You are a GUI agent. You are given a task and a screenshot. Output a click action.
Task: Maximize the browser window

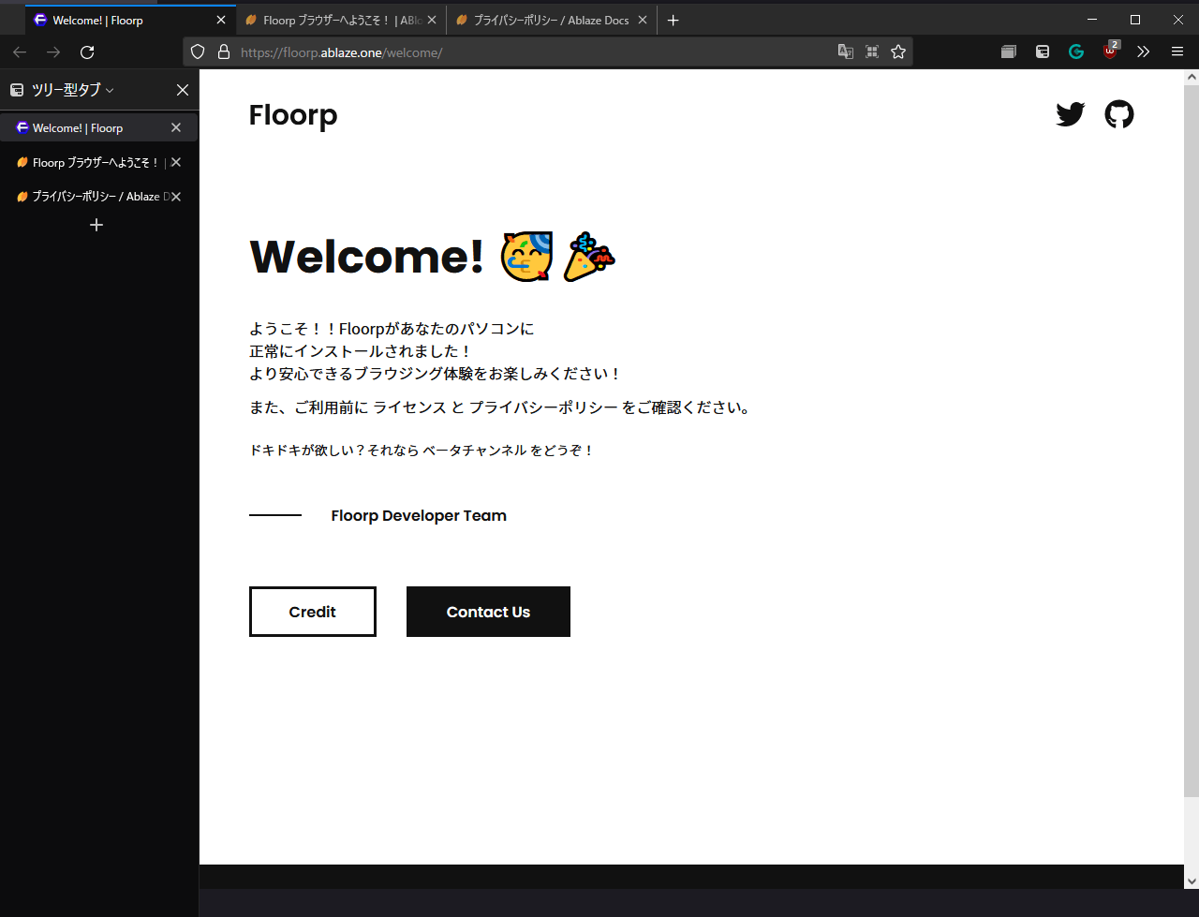point(1135,20)
